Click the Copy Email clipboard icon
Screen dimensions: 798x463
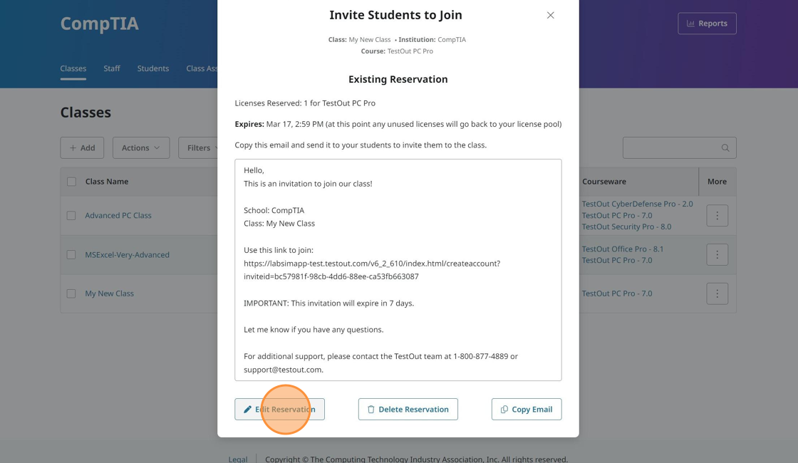click(x=504, y=410)
